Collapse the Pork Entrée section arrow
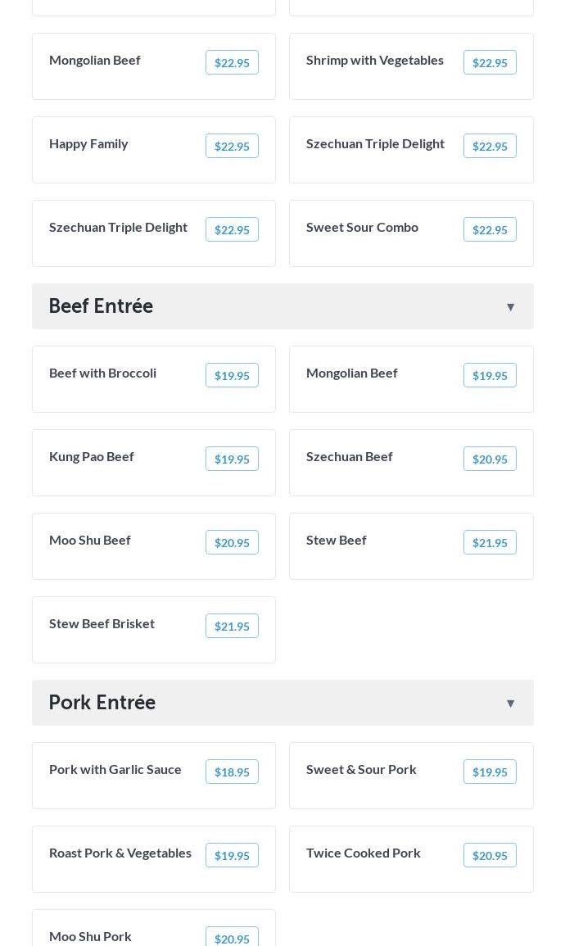Viewport: 565px width, 946px height. pyautogui.click(x=510, y=704)
